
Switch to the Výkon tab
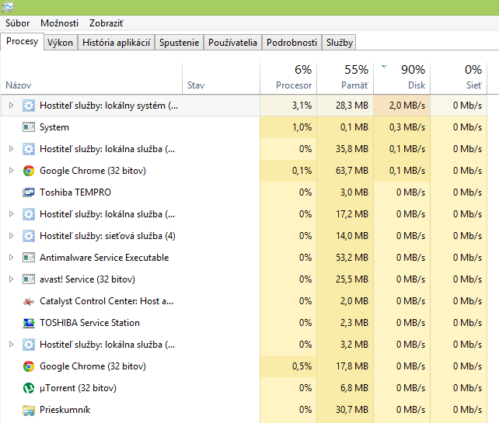60,43
